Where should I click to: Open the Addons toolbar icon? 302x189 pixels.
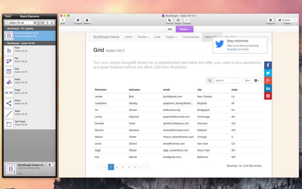[87, 20]
